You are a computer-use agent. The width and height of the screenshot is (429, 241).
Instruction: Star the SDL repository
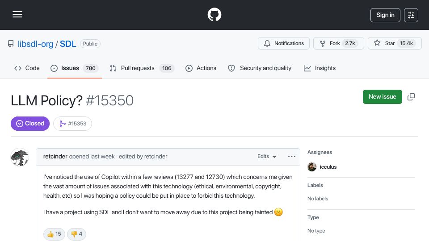point(395,43)
